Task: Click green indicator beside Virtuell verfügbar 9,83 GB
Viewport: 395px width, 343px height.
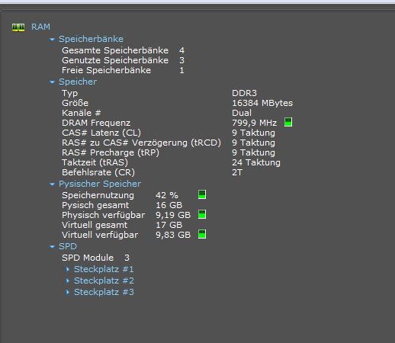Action: click(202, 234)
